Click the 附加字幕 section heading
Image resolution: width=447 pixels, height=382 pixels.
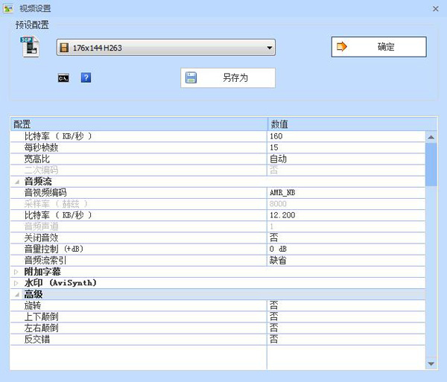[42, 272]
